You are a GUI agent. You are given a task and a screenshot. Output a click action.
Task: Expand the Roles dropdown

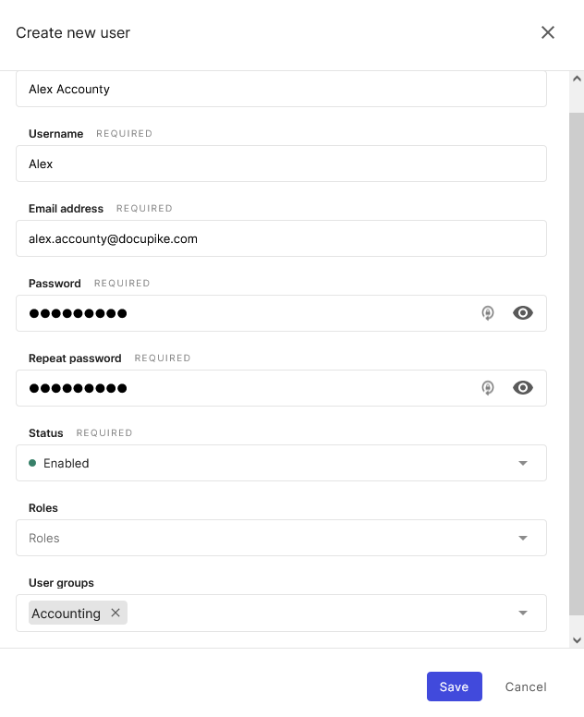tap(522, 538)
